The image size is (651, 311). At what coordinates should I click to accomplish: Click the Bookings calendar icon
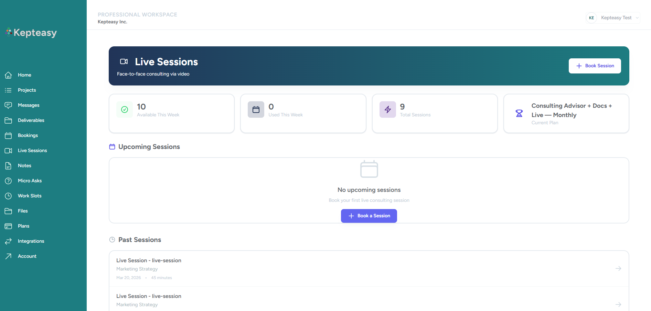(x=8, y=135)
